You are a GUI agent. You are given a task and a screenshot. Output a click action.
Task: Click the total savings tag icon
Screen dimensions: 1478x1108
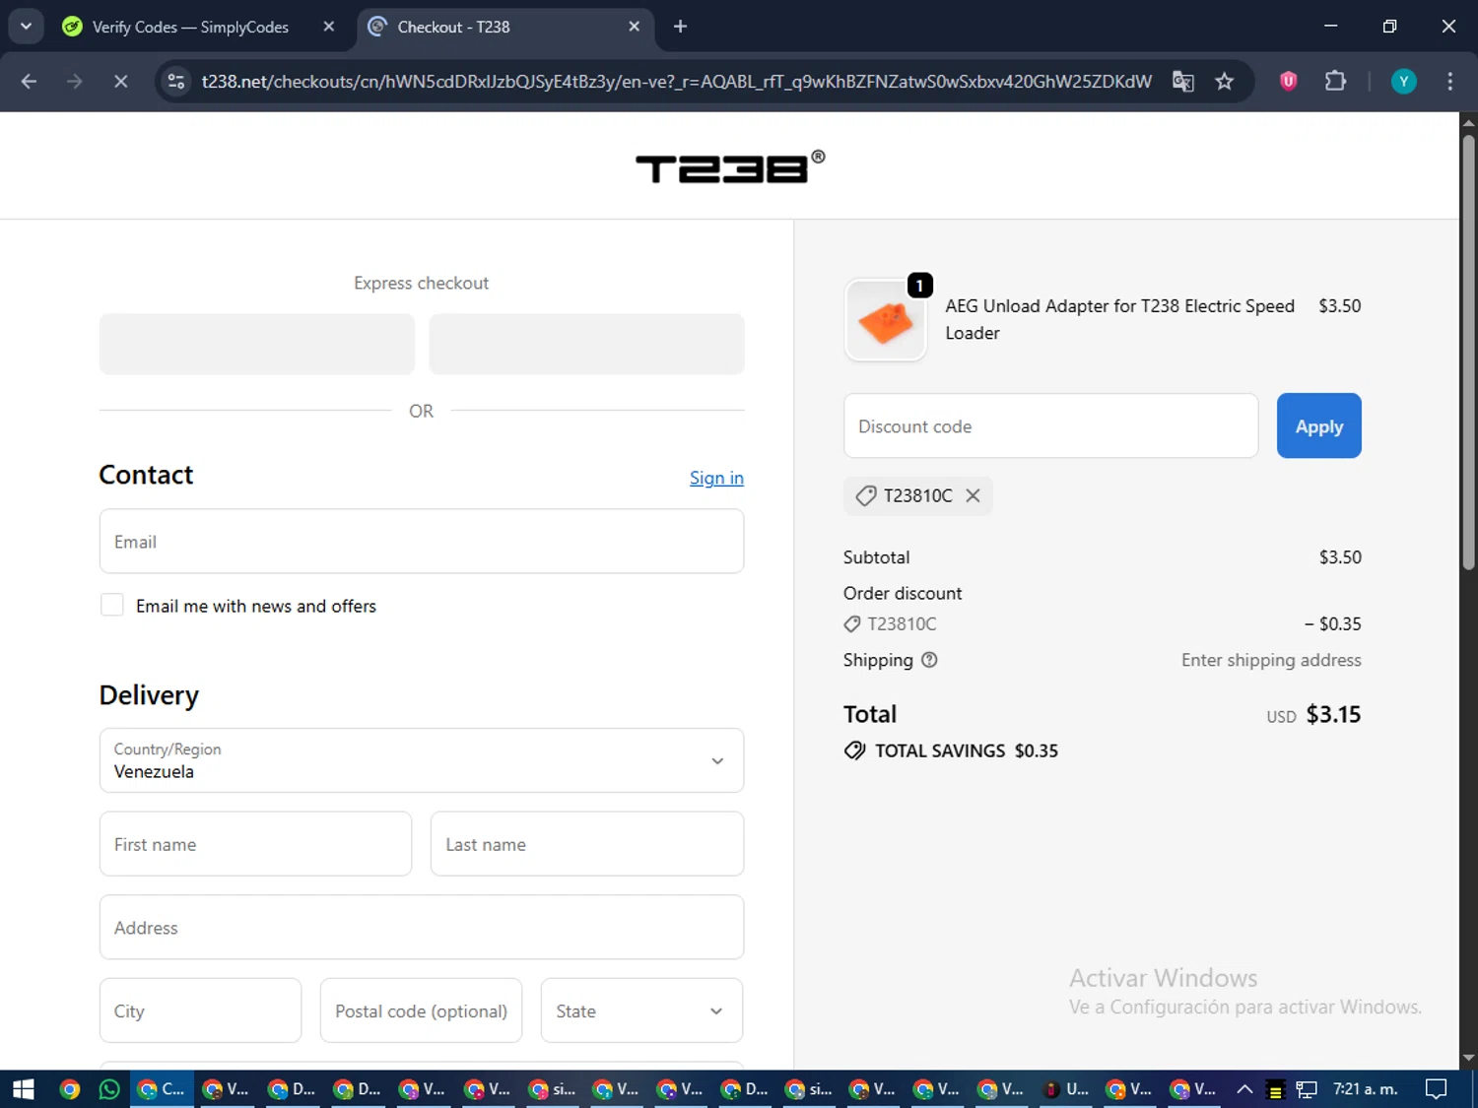(854, 750)
